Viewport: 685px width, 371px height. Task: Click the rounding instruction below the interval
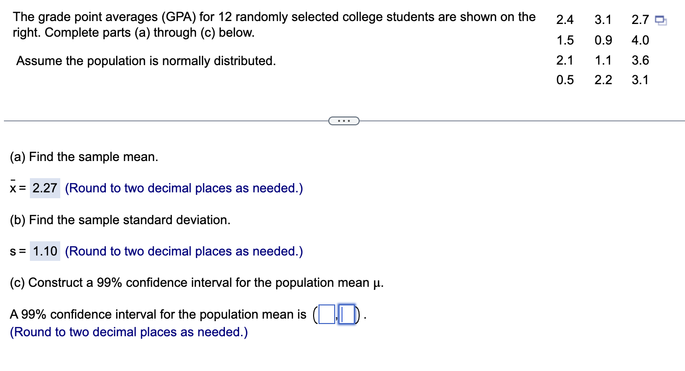[129, 332]
